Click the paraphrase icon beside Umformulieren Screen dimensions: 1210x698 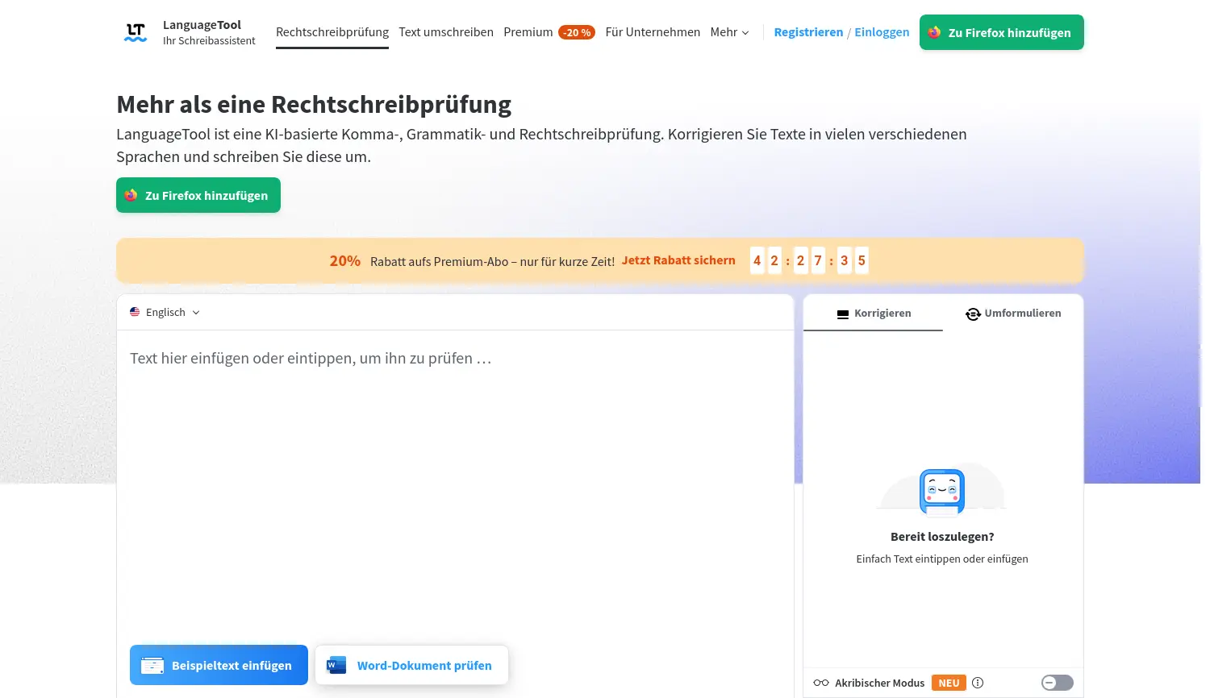pos(974,314)
